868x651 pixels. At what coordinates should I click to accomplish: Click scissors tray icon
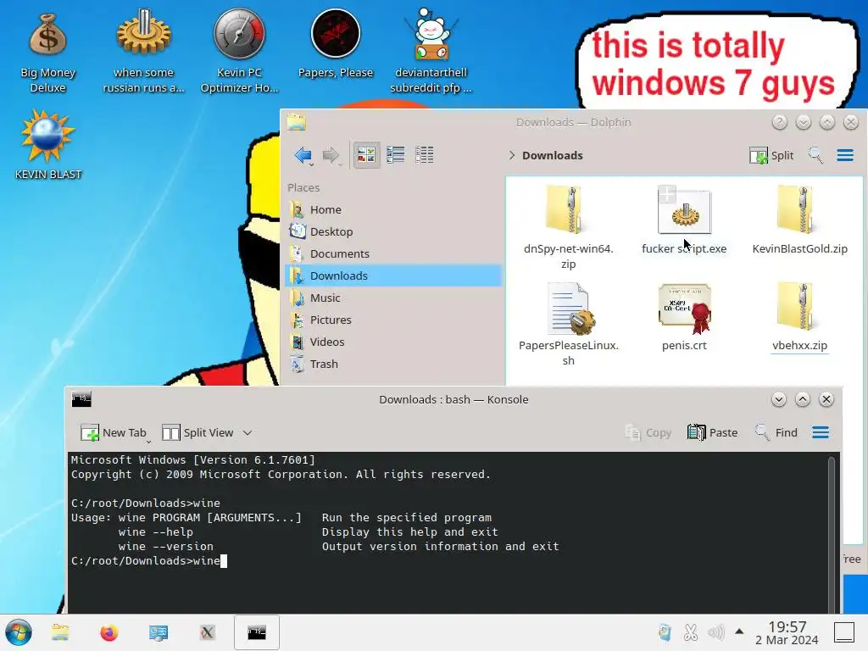[x=690, y=632]
